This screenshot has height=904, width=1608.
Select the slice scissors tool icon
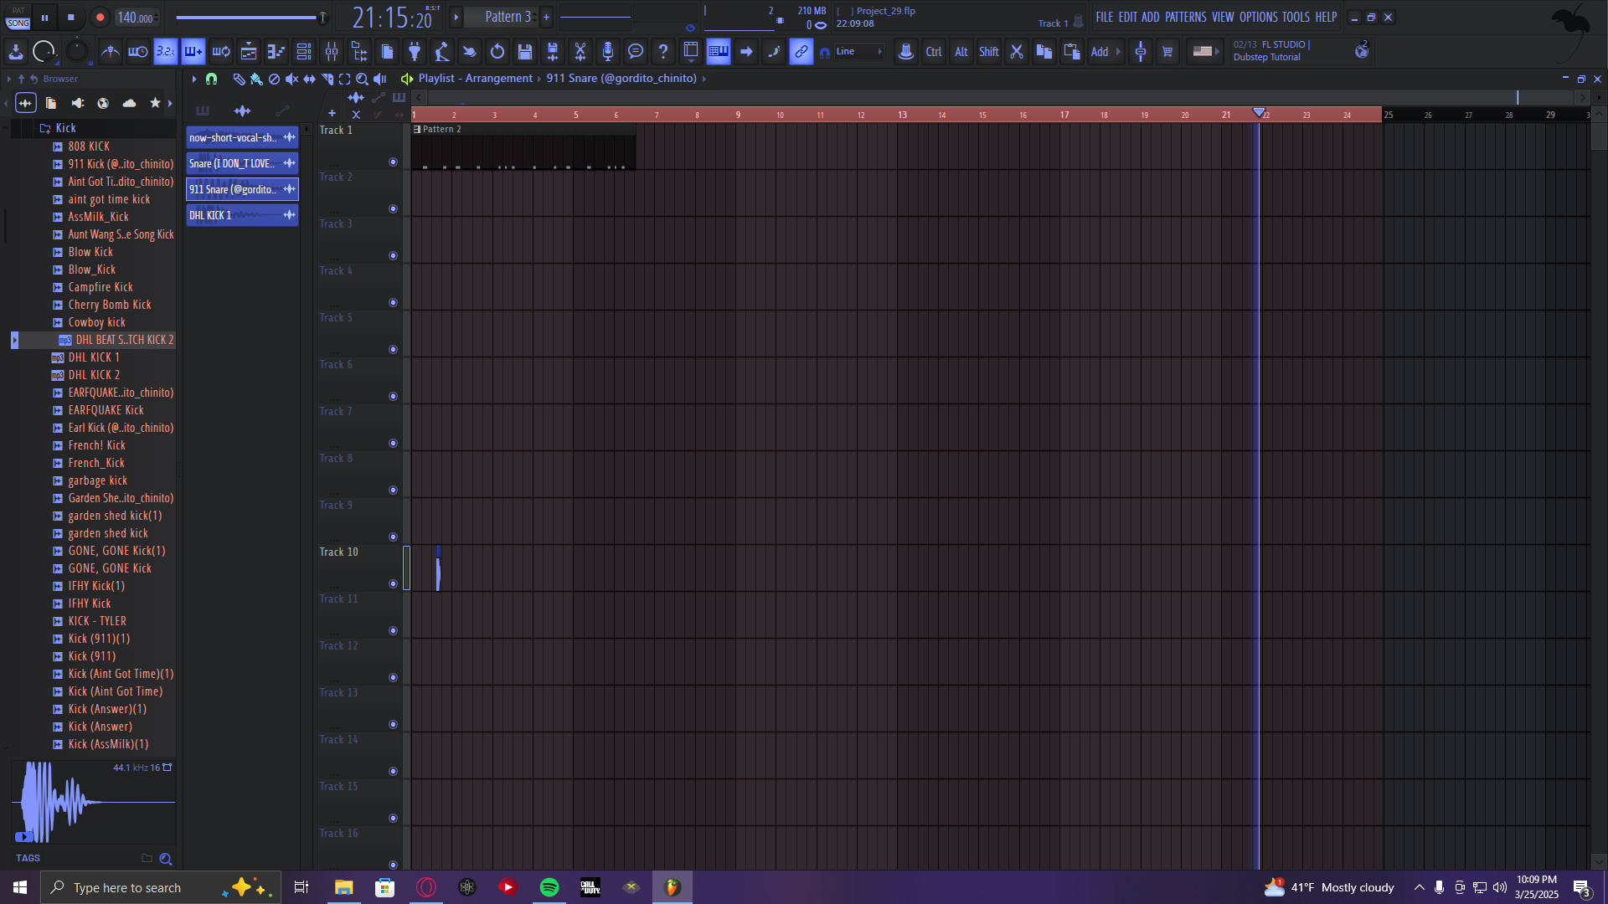coord(580,52)
